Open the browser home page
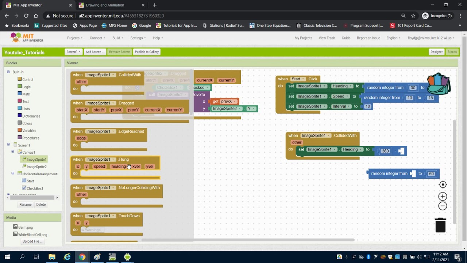 tap(36, 16)
